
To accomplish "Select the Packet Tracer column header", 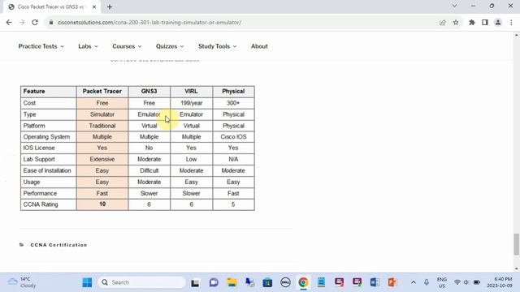I will pos(102,92).
